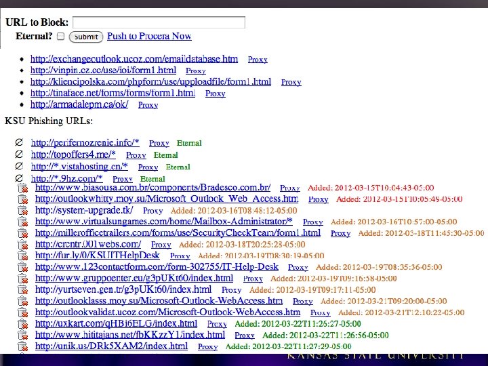Open the millerofficetrailers.com SecurityCheckTeam link

point(178,232)
